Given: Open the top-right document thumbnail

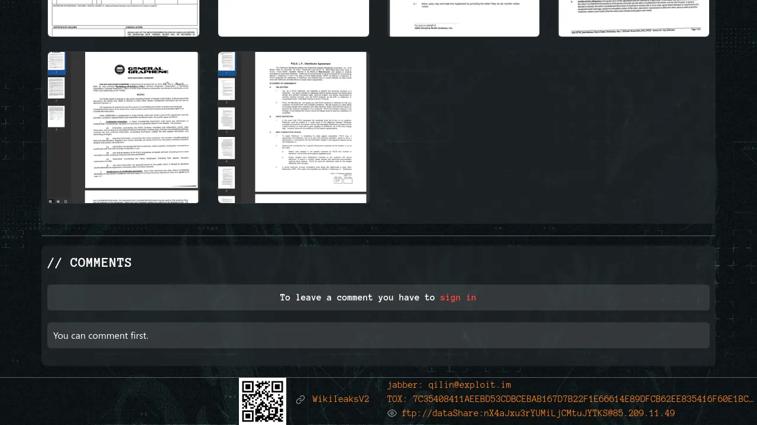Looking at the screenshot, I should 634,18.
